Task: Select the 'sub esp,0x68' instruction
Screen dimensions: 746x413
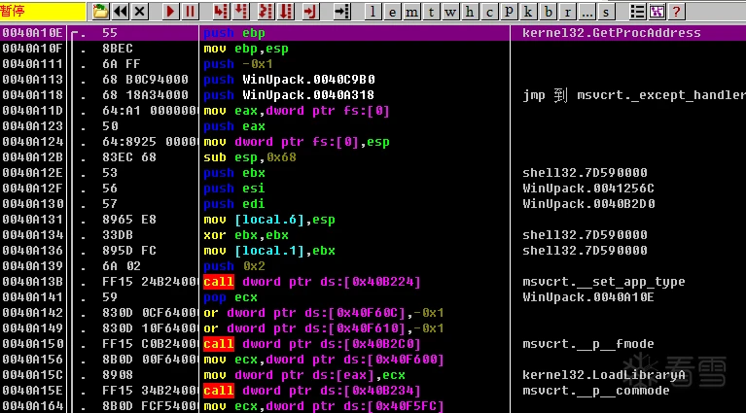Action: pos(250,157)
